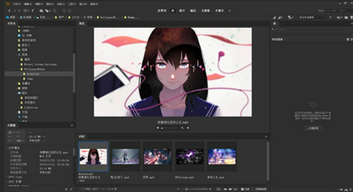Toggle ascending sort order arrow

[x=330, y=17]
